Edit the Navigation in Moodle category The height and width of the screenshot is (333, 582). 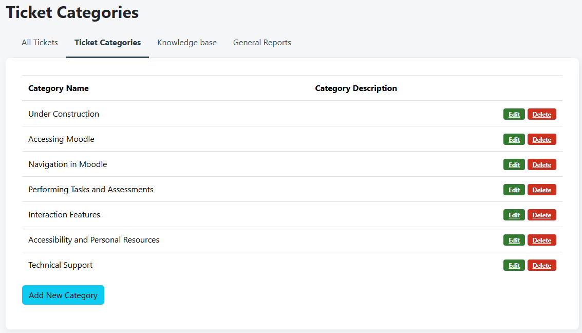pyautogui.click(x=514, y=165)
